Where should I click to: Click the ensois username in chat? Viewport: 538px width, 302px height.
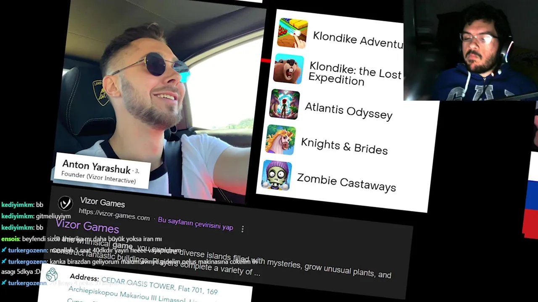point(11,239)
